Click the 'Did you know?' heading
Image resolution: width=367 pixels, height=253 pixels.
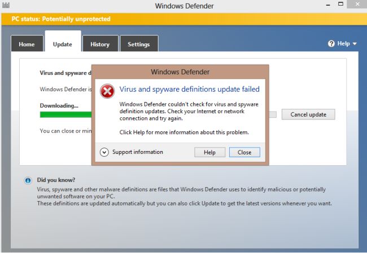56,180
